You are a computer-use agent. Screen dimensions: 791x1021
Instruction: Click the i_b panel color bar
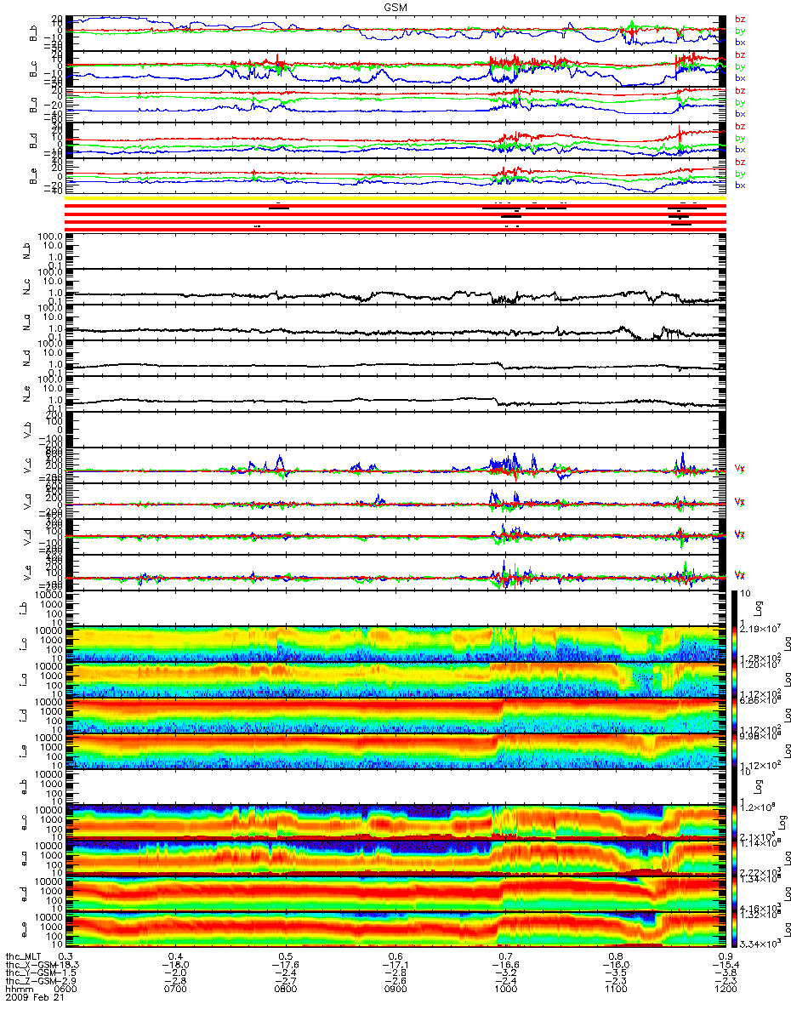tap(736, 607)
